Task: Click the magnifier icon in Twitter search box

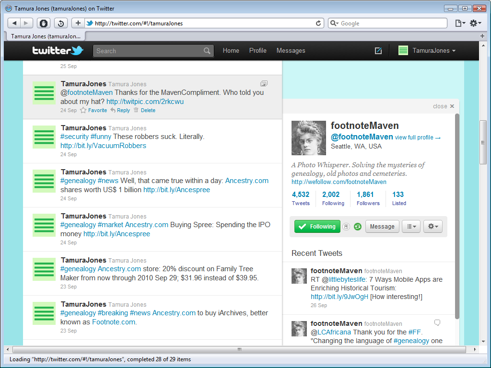Action: [x=207, y=51]
